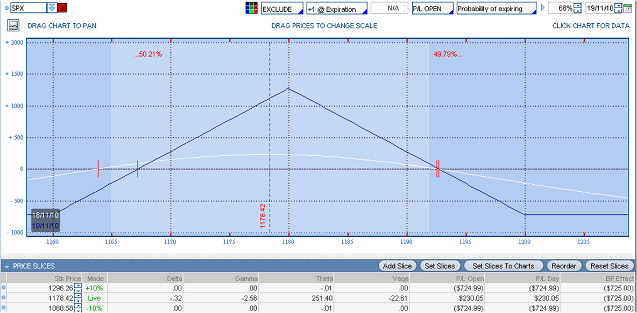Viewport: 637px width, 313px height.
Task: Click the red alert badge beside SPX
Action: (62, 8)
